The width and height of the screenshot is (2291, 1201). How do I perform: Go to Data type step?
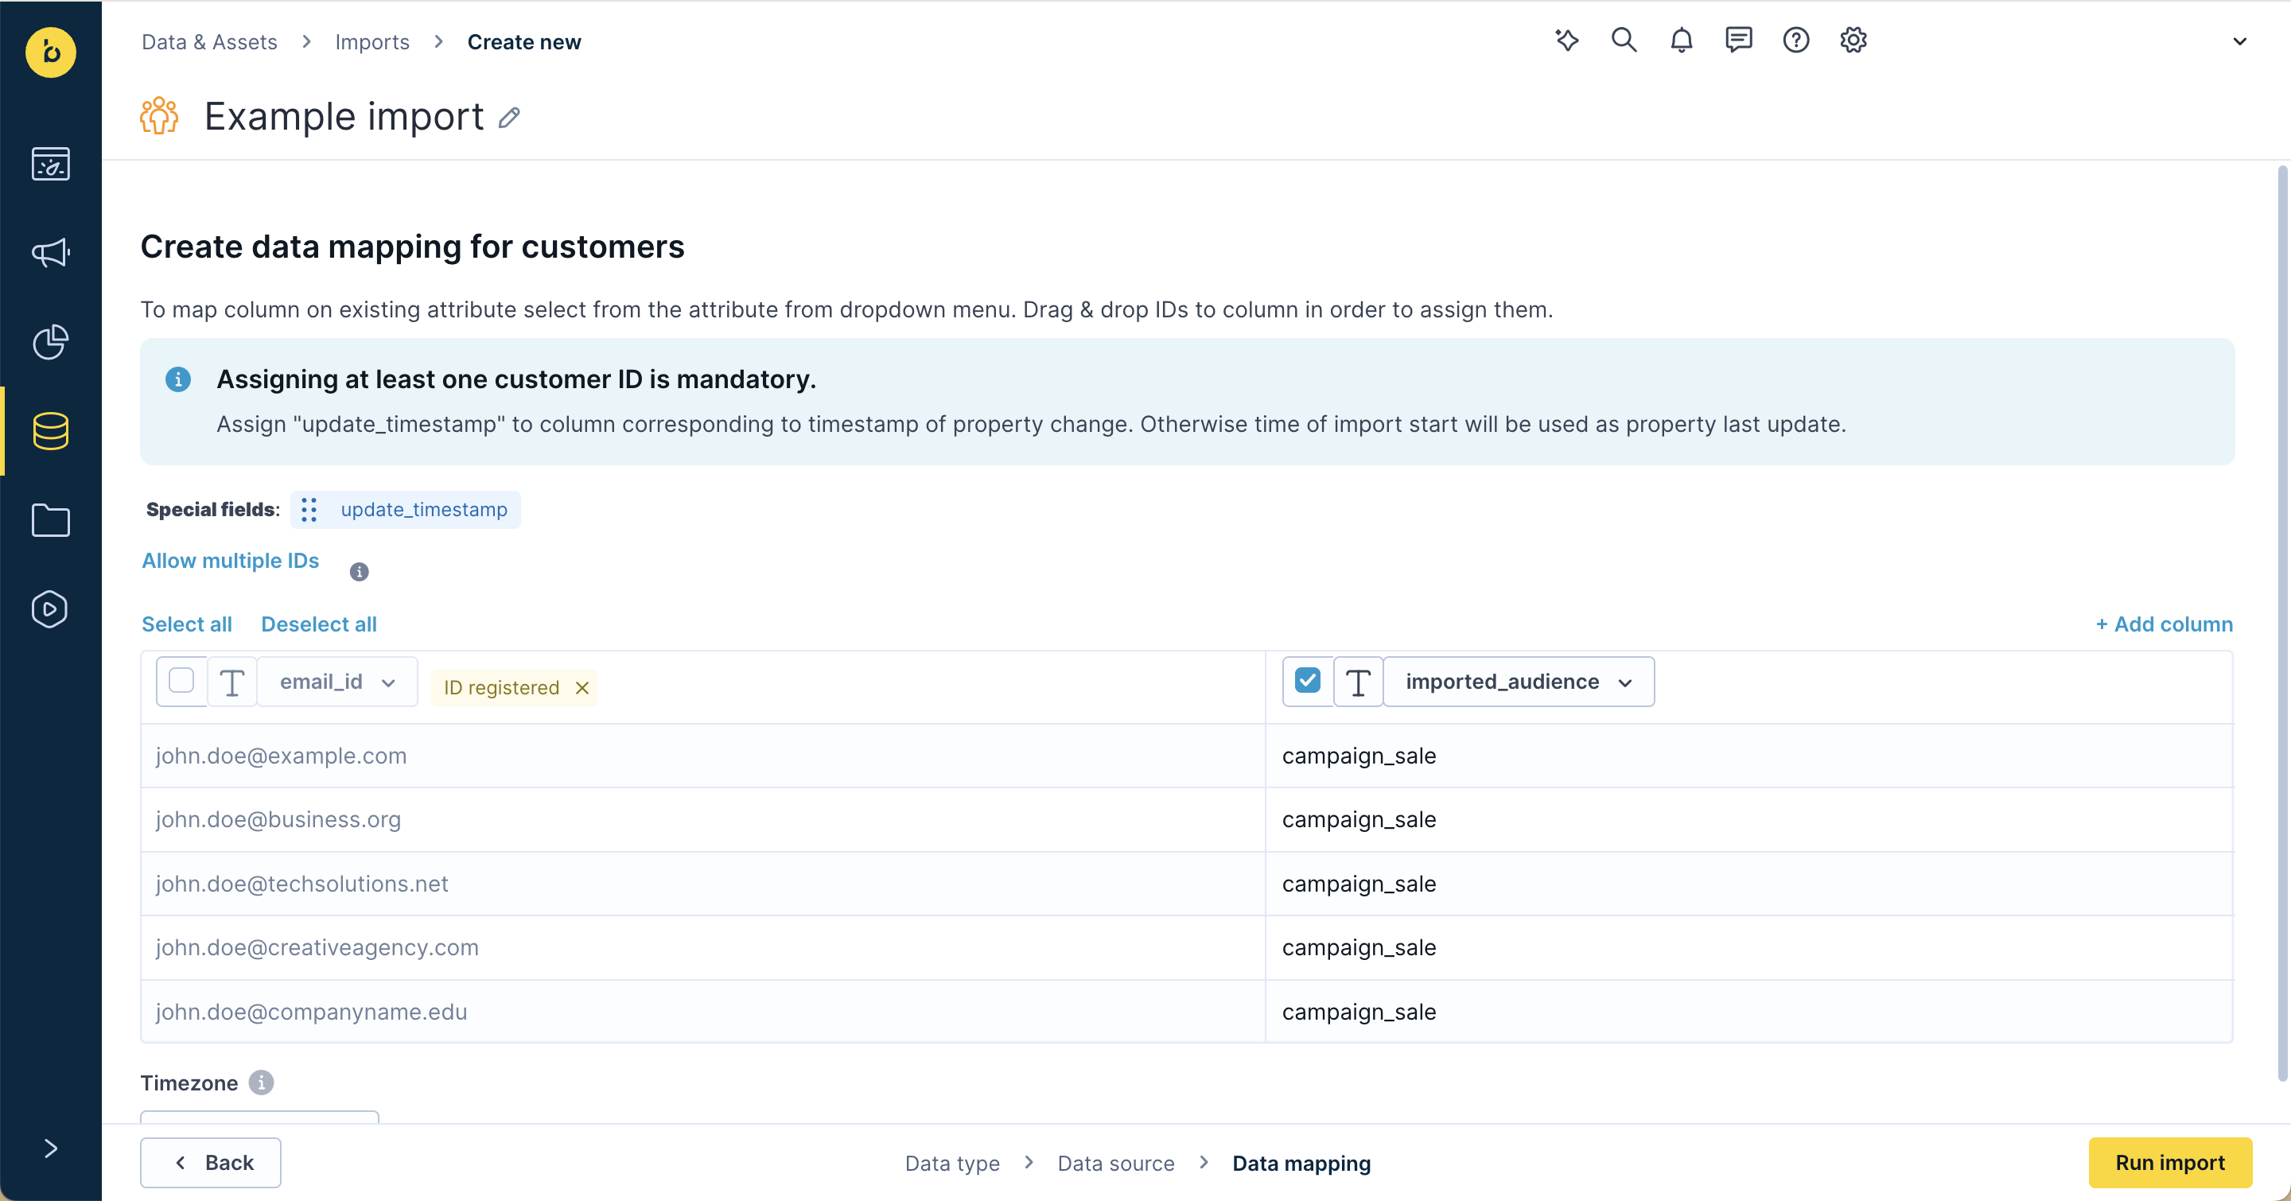[952, 1164]
